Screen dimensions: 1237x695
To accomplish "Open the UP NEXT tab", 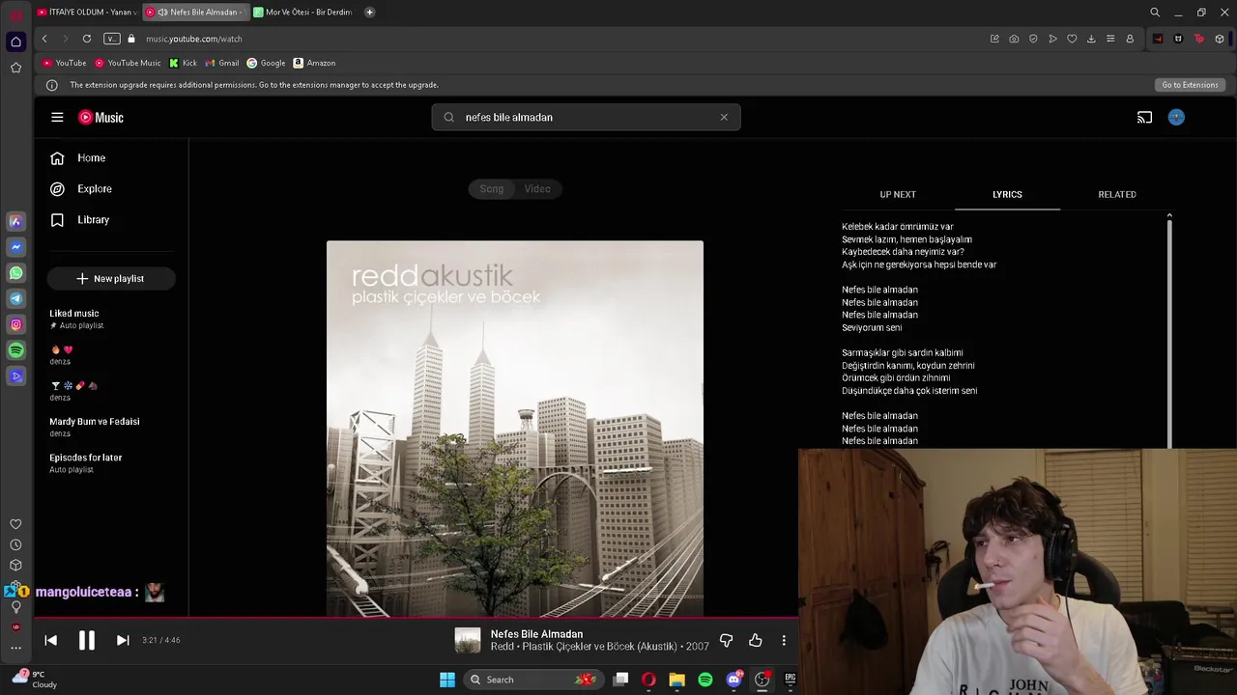I will (898, 194).
